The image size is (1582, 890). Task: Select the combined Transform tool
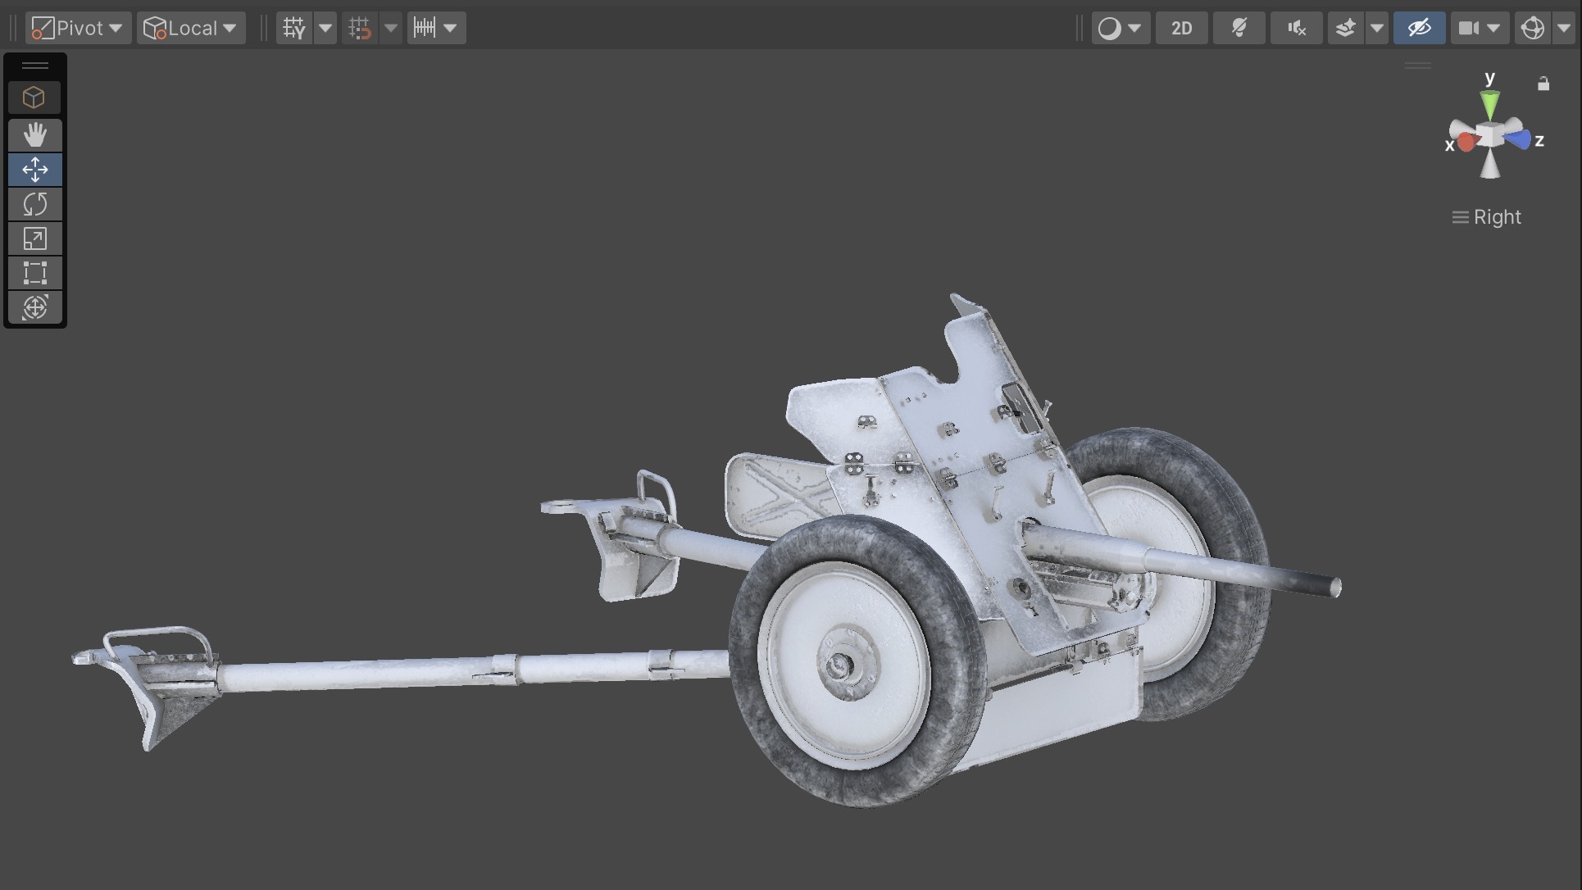[x=34, y=307]
